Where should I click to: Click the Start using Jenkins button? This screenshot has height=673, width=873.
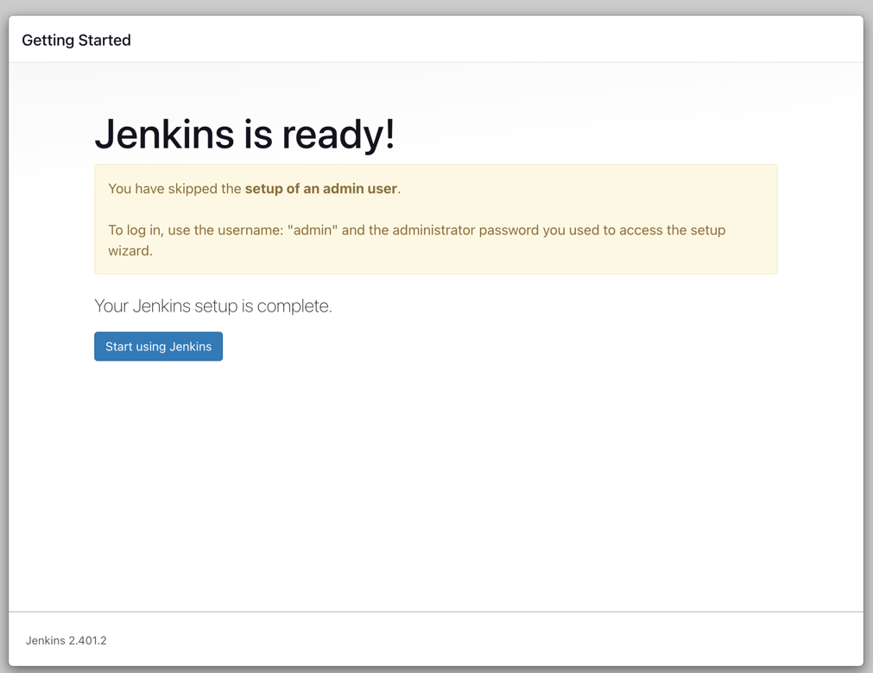158,347
